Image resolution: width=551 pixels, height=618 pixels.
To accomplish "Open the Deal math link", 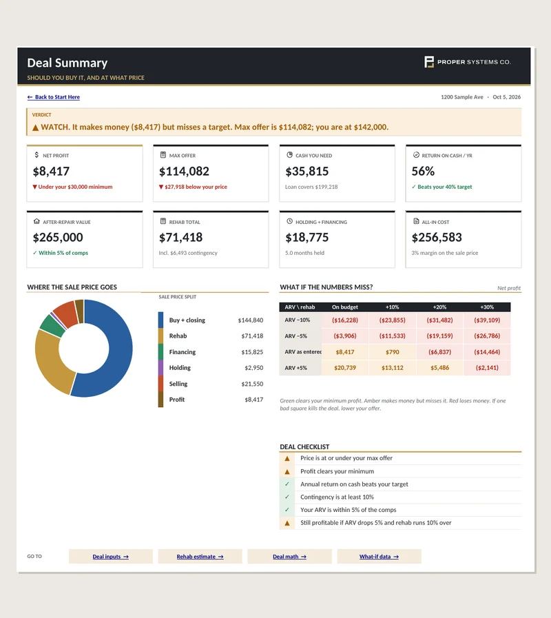I will point(289,557).
